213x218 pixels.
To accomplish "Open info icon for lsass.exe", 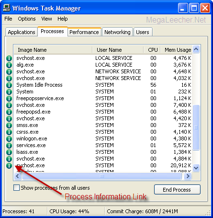I will (9, 152).
